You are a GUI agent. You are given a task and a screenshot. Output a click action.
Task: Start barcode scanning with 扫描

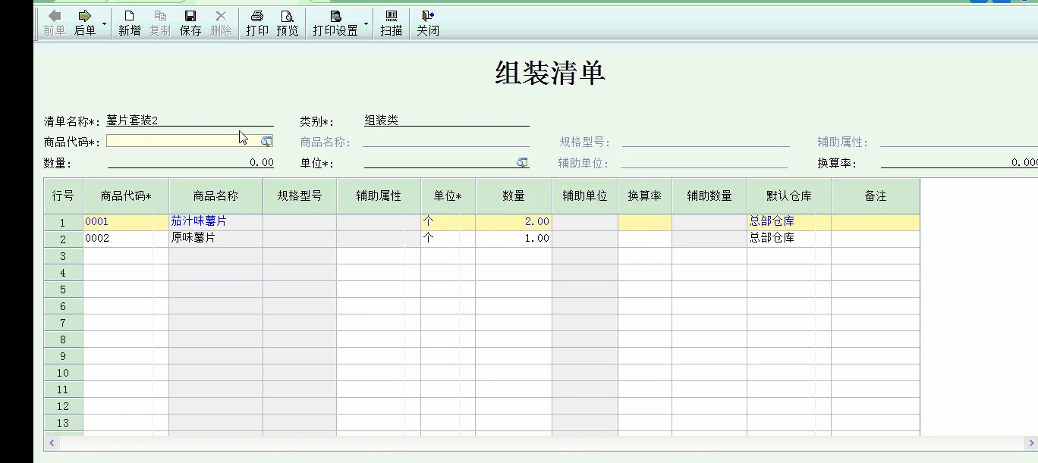pyautogui.click(x=392, y=23)
